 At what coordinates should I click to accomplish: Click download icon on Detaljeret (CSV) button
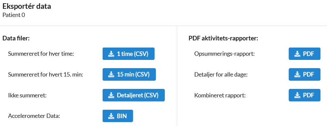pos(111,95)
